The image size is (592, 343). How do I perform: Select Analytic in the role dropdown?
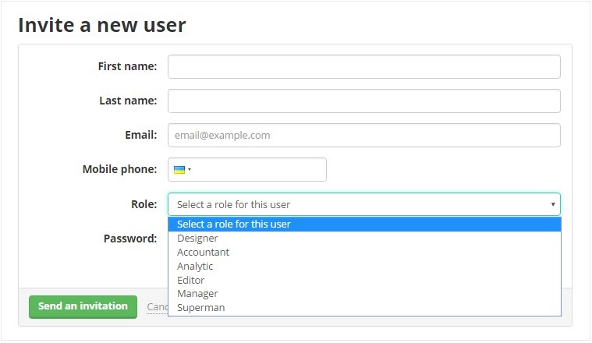(195, 267)
